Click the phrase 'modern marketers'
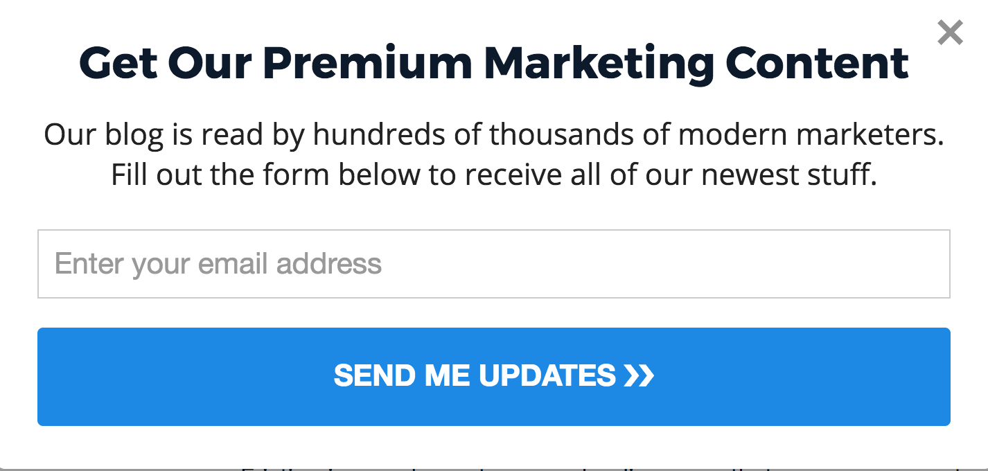The height and width of the screenshot is (471, 988). [x=811, y=134]
